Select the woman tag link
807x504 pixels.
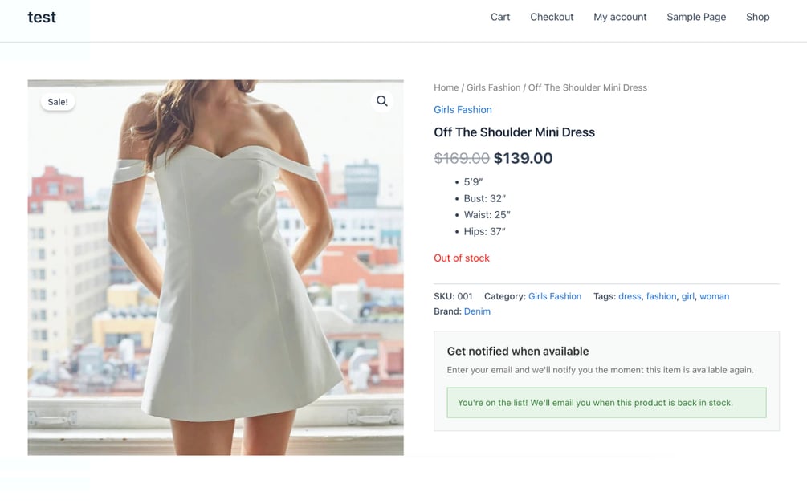pos(714,296)
